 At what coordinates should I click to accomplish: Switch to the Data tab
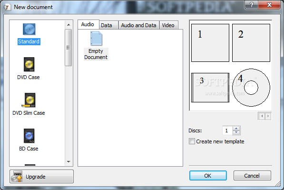(x=108, y=25)
